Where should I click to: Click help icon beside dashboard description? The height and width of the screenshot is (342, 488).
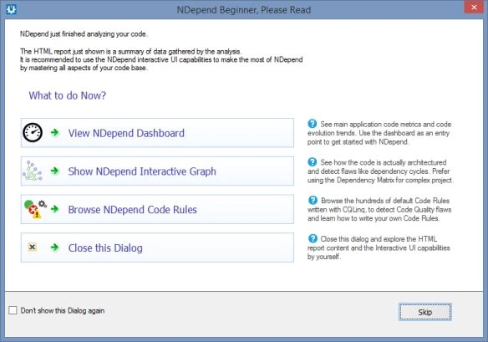tap(313, 124)
